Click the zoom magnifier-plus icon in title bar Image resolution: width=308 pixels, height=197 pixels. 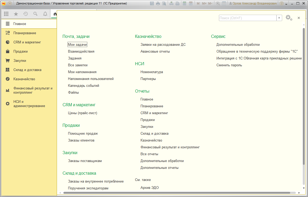point(218,3)
